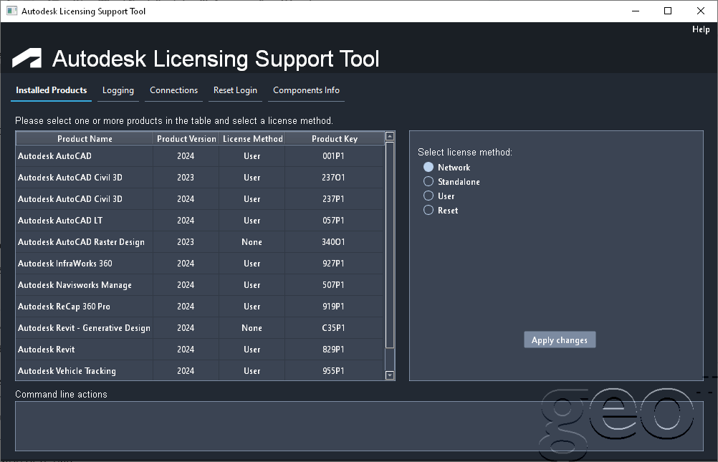
Task: Select the Autodesk Vehicle Tracking row
Action: coord(200,371)
